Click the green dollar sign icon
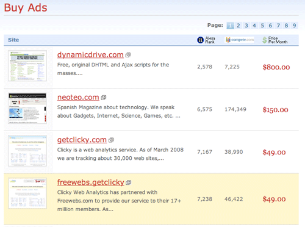The width and height of the screenshot is (305, 227). pyautogui.click(x=265, y=40)
